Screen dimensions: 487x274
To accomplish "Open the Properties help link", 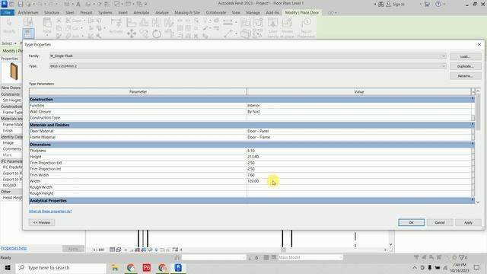I will click(x=14, y=248).
